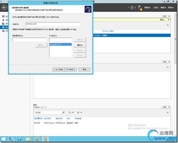178x143 pixels.
Task: Sort by the 服务名称 column header
Action: click(59, 118)
